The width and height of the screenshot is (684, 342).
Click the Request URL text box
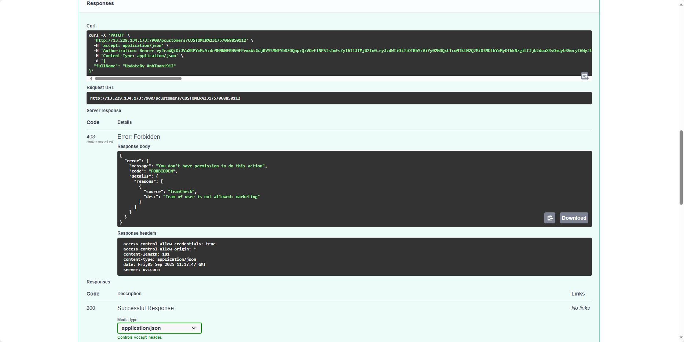pos(339,98)
